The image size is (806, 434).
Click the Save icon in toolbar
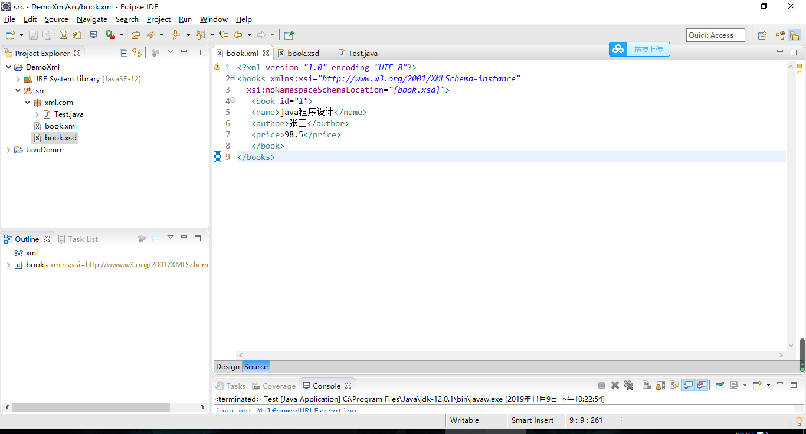point(33,35)
